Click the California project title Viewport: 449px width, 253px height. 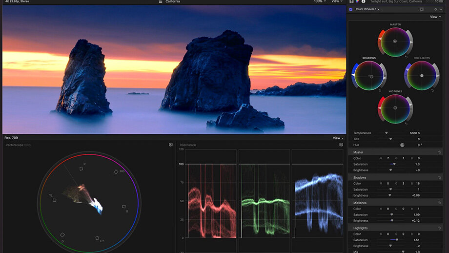point(173,1)
